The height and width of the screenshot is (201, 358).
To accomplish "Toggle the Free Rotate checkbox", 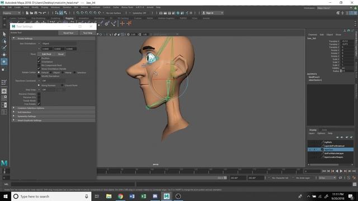I will pyautogui.click(x=39, y=104).
